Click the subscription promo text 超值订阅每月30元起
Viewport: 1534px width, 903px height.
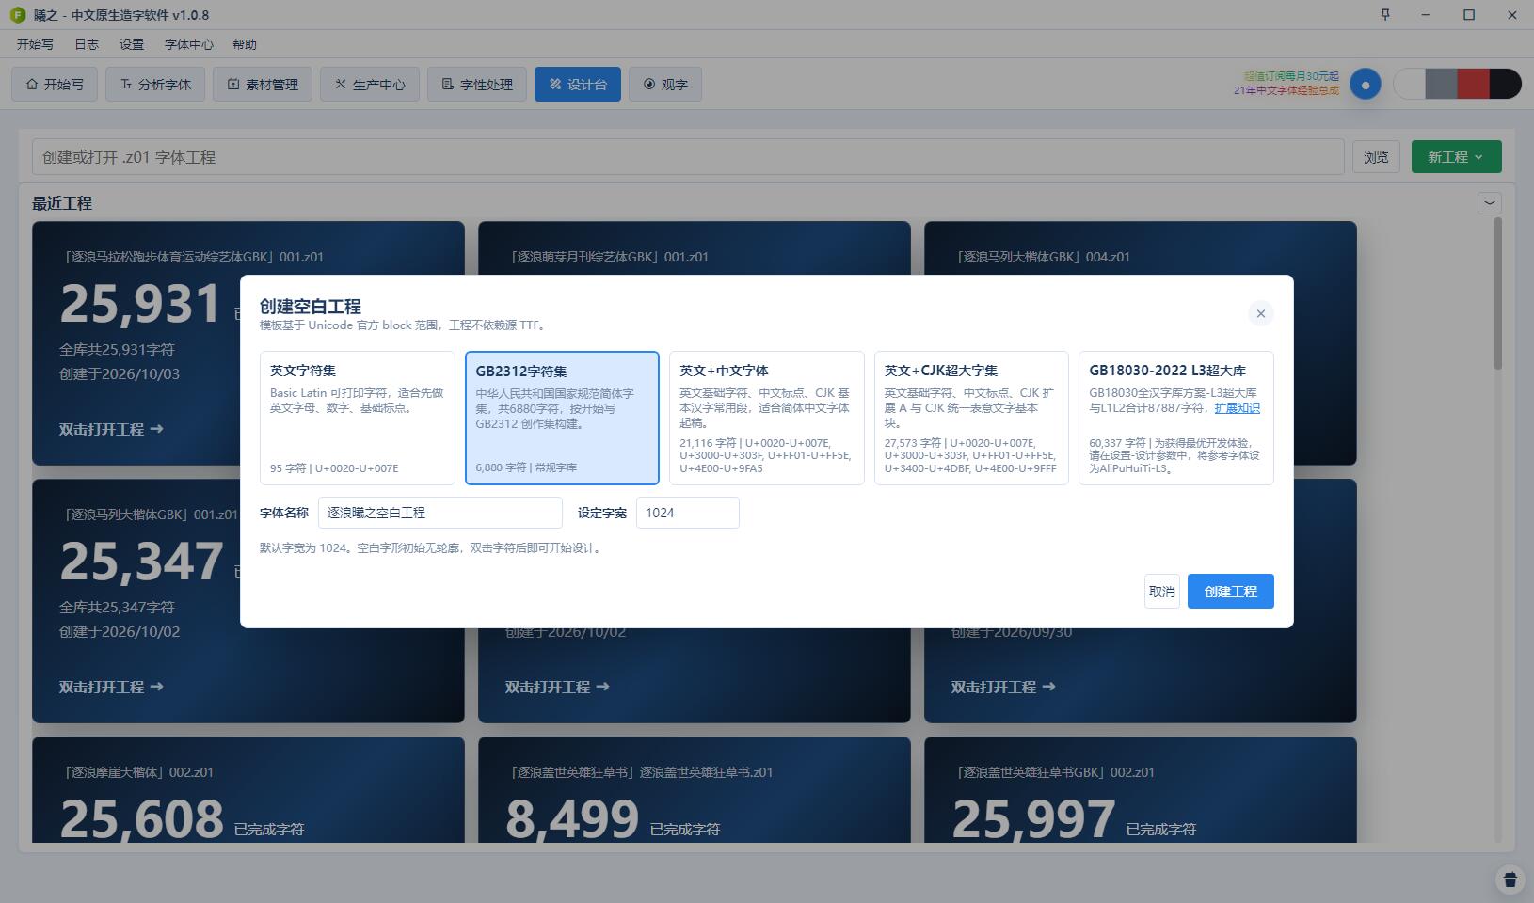[x=1291, y=76]
